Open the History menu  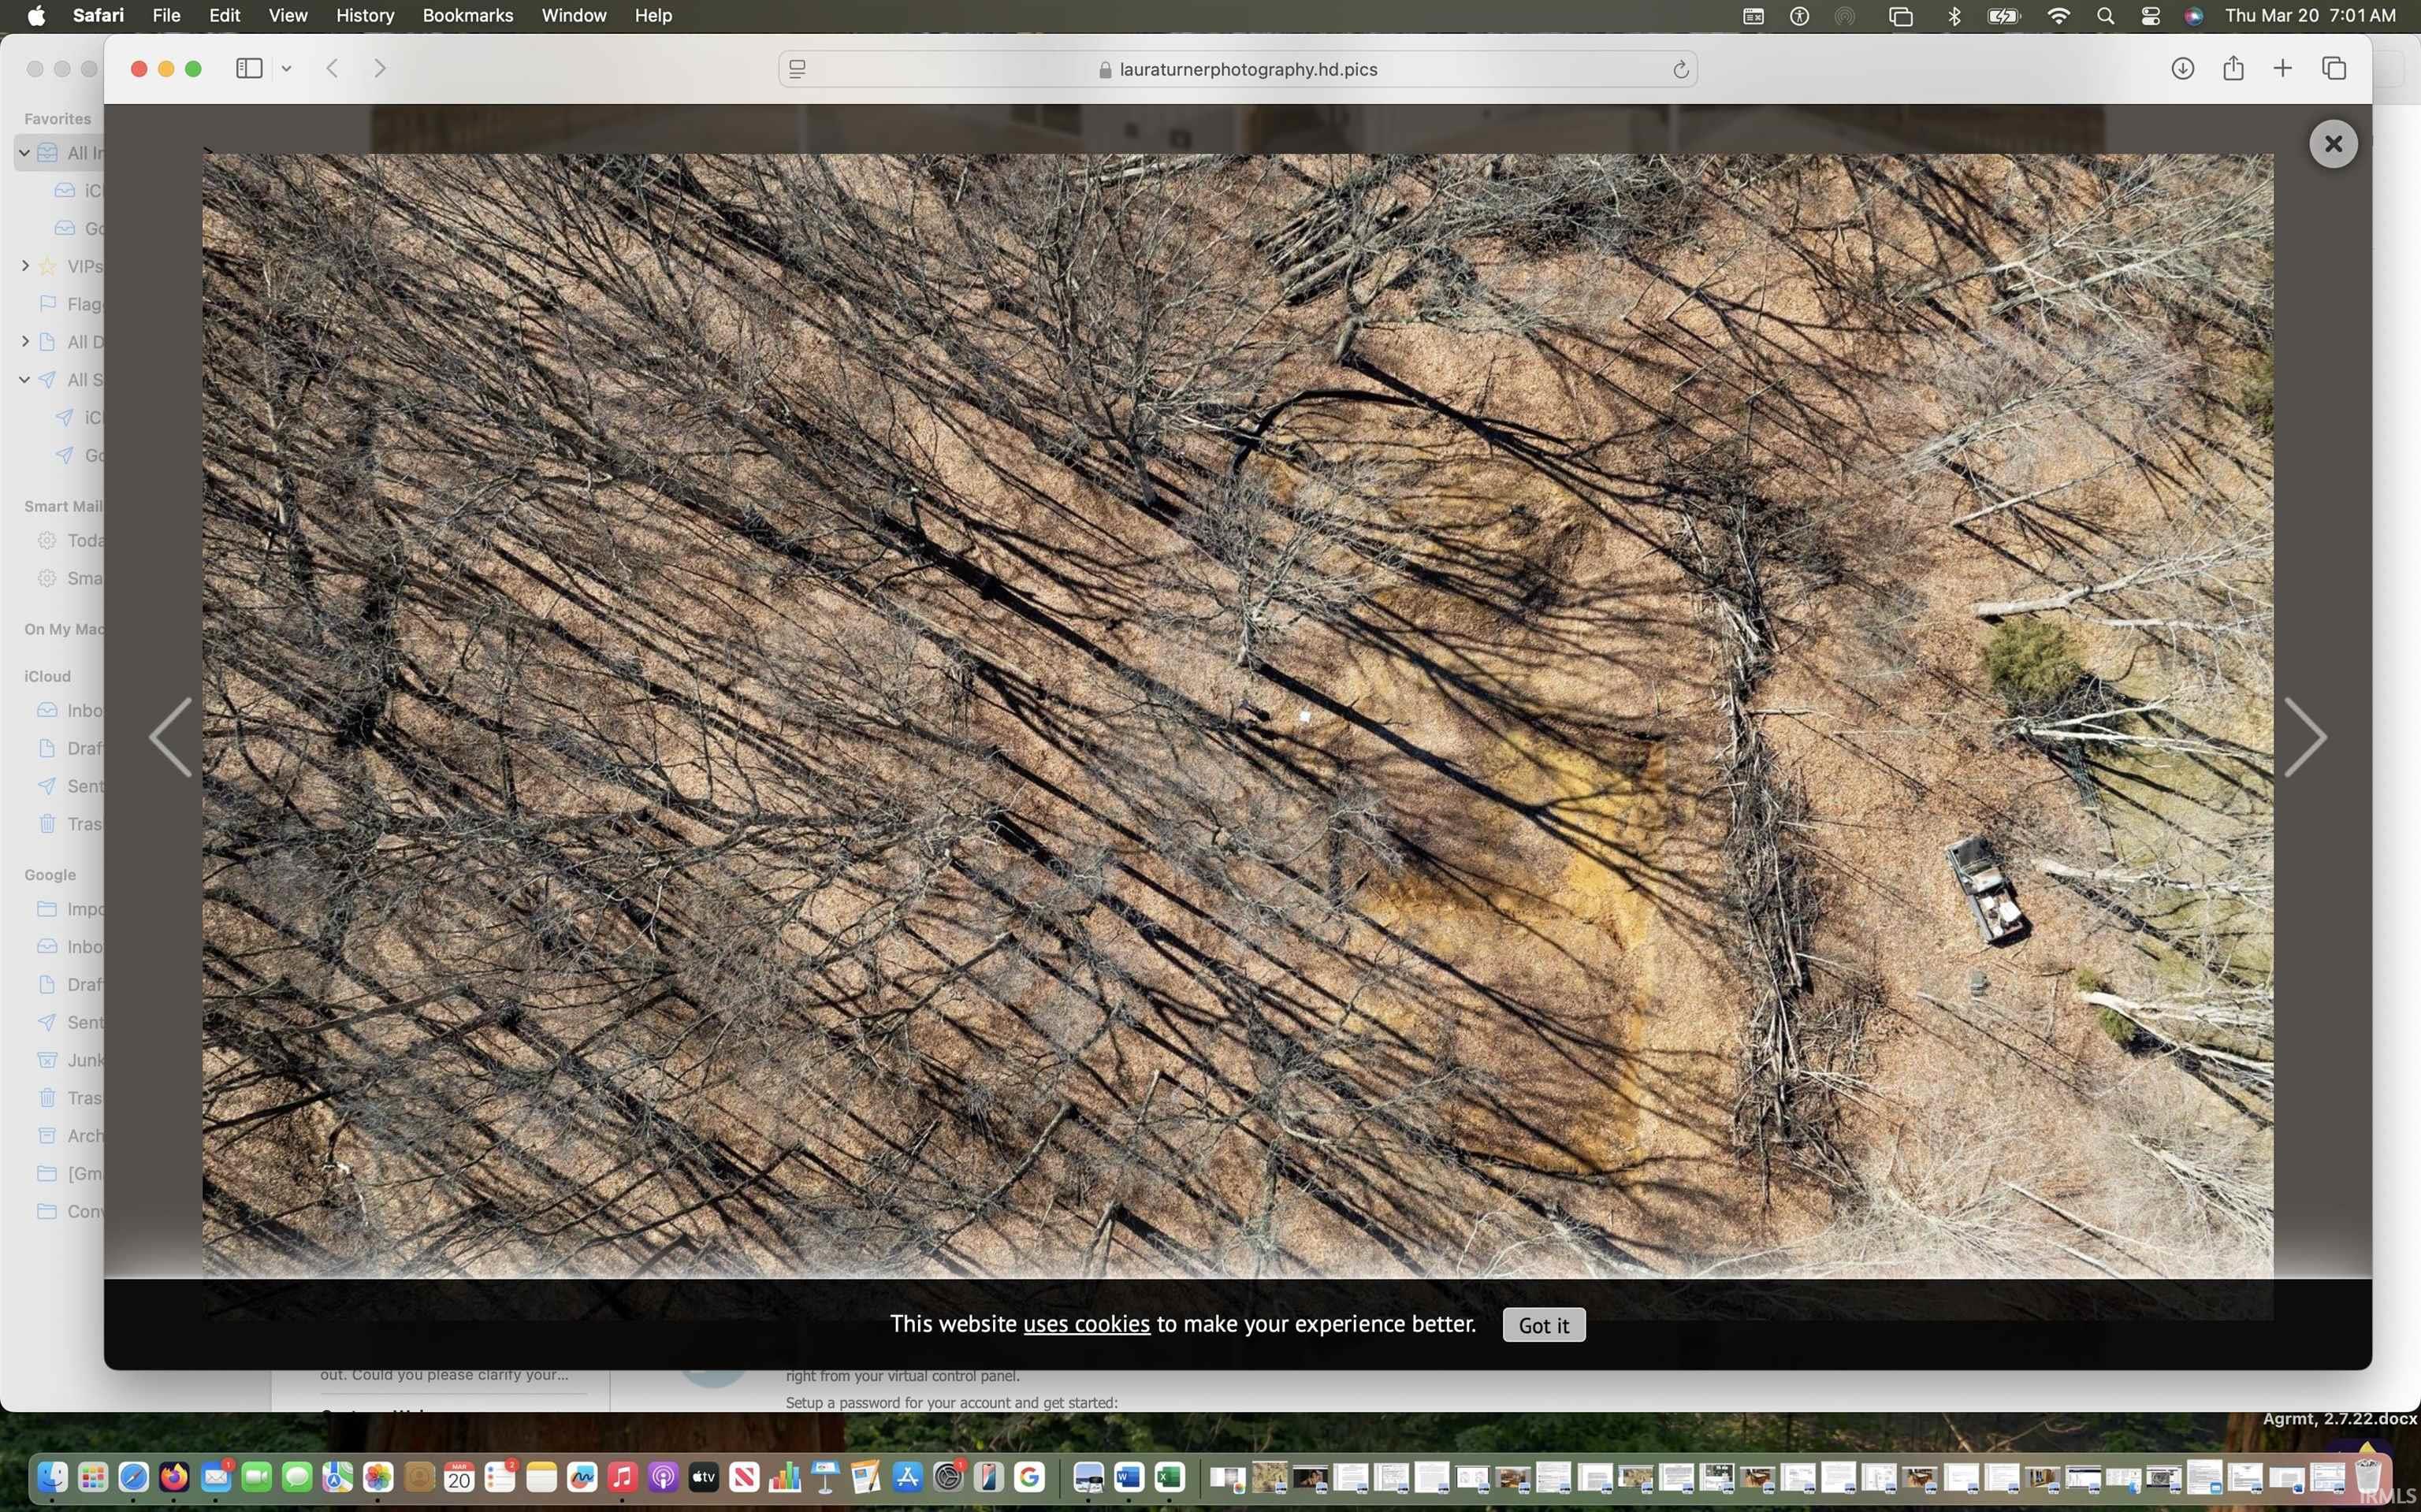[364, 15]
